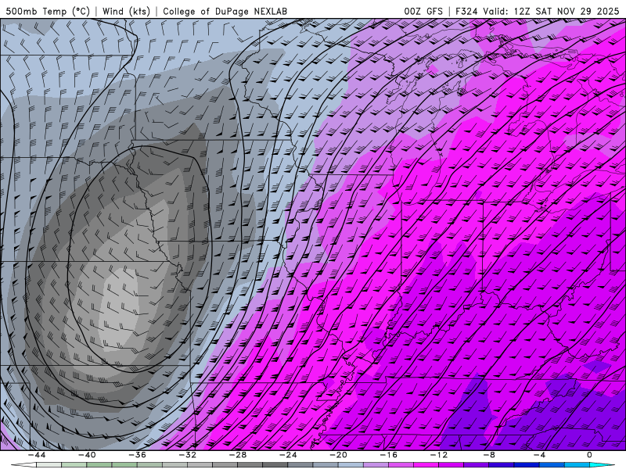Click the "Wind (kts)" header label
The width and height of the screenshot is (626, 469).
click(x=126, y=11)
